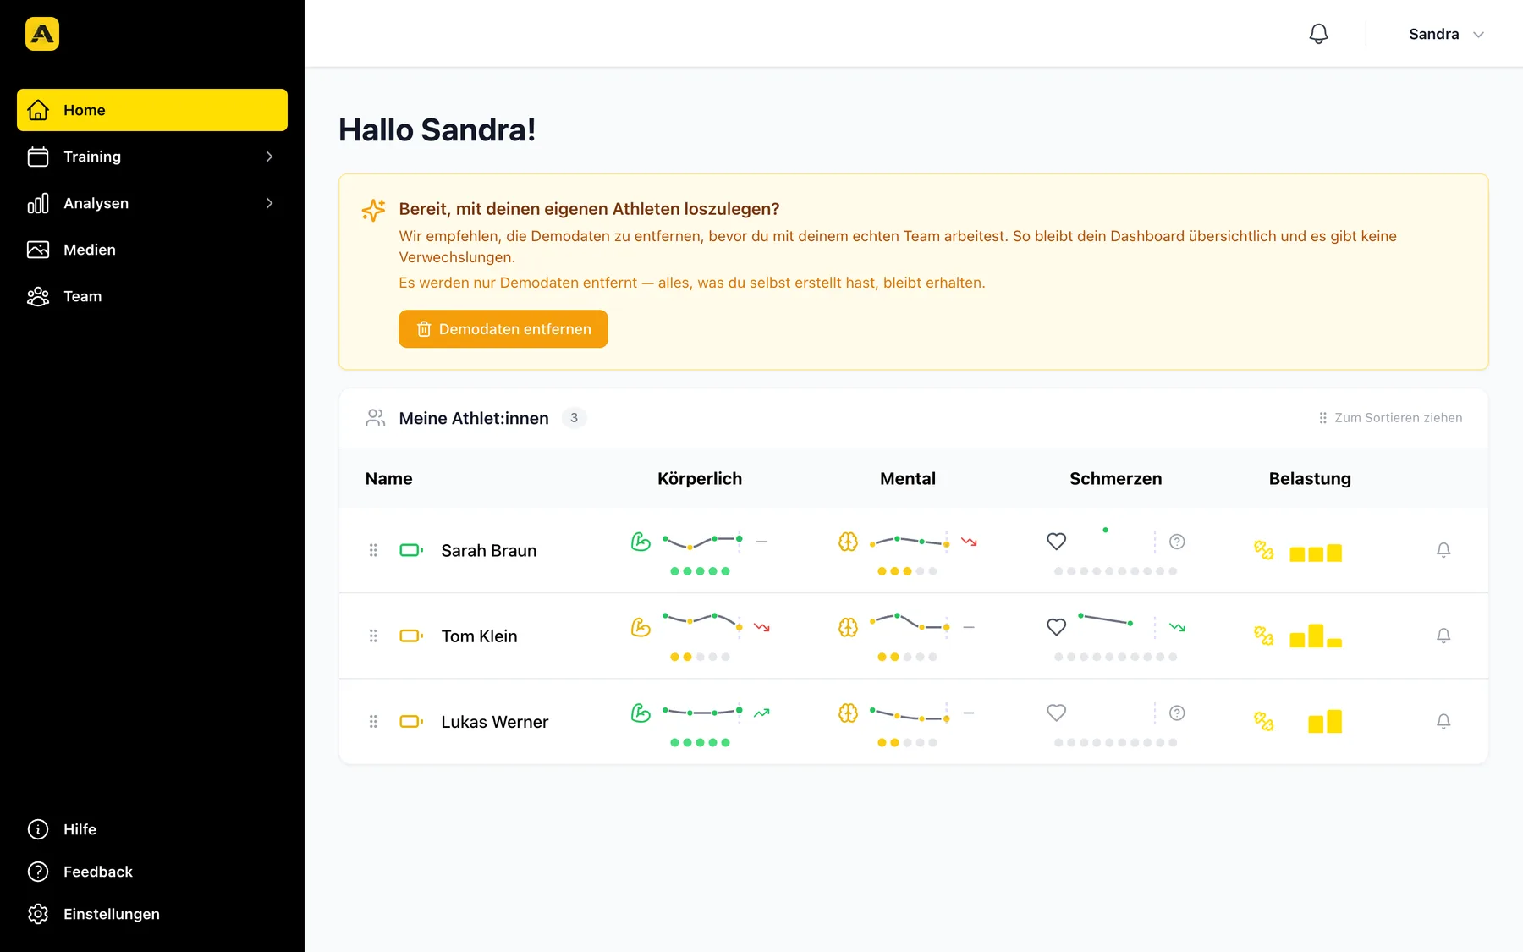Viewport: 1523px width, 952px height.
Task: Open the Analysen menu item
Action: [x=152, y=203]
